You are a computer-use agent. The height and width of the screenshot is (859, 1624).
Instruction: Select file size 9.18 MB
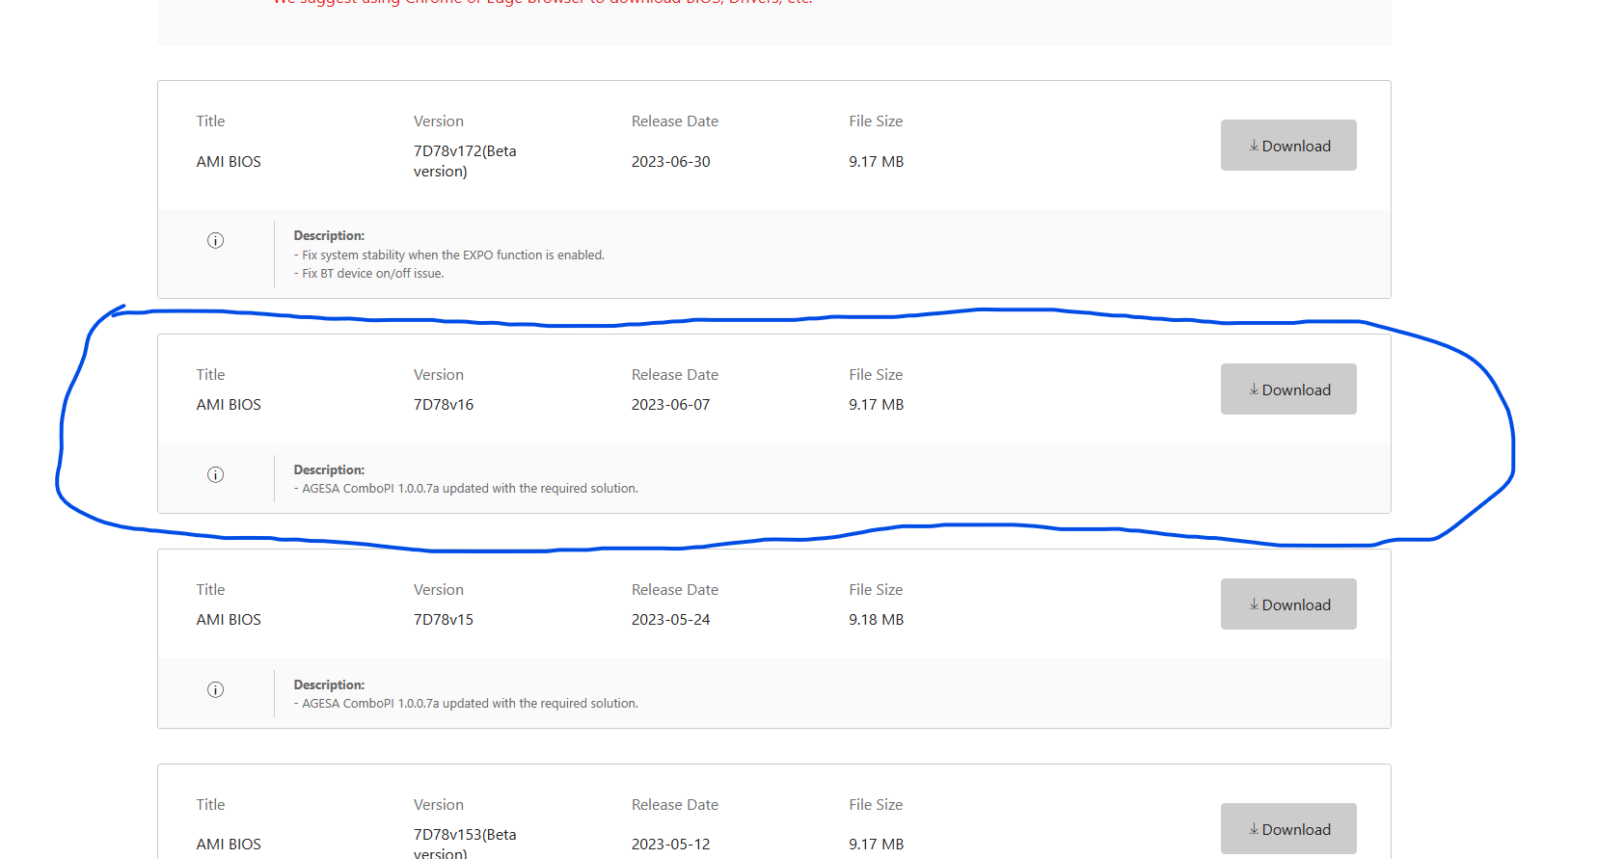click(x=877, y=620)
